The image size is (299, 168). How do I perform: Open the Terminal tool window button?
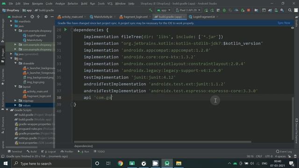click(14, 151)
